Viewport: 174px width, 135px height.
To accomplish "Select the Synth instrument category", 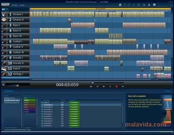I will (29, 109).
